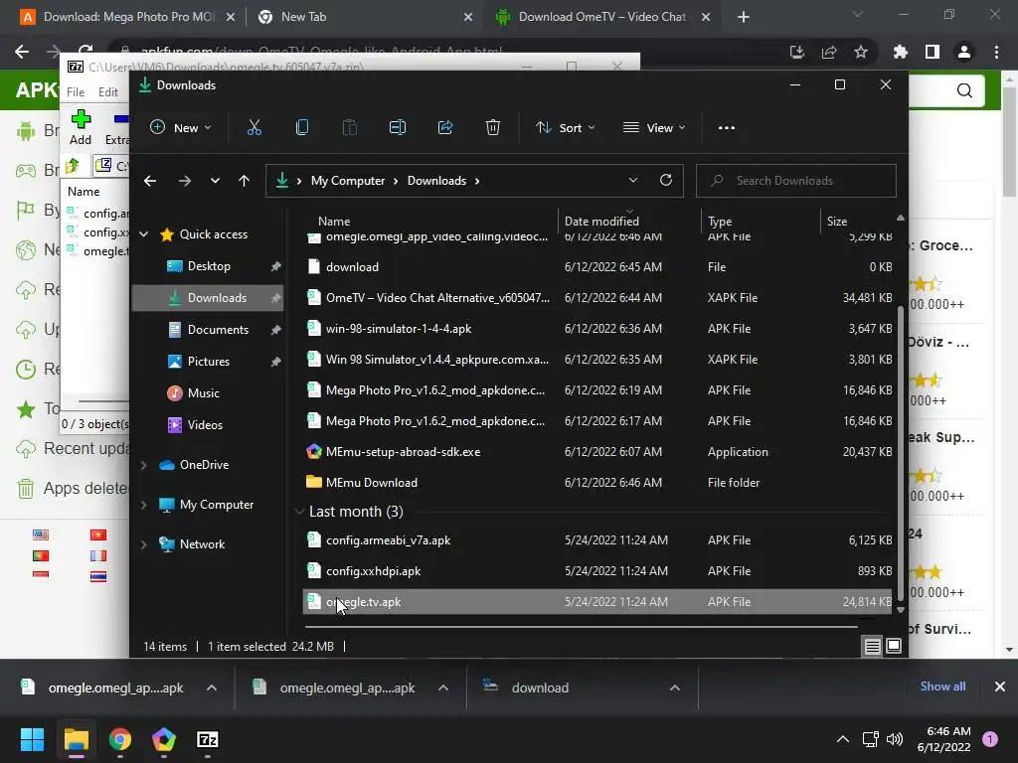Open Chrome from the taskbar
This screenshot has height=763, width=1018.
click(119, 739)
